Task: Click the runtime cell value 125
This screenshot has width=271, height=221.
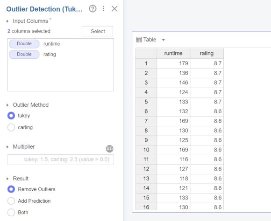Action: pyautogui.click(x=173, y=140)
